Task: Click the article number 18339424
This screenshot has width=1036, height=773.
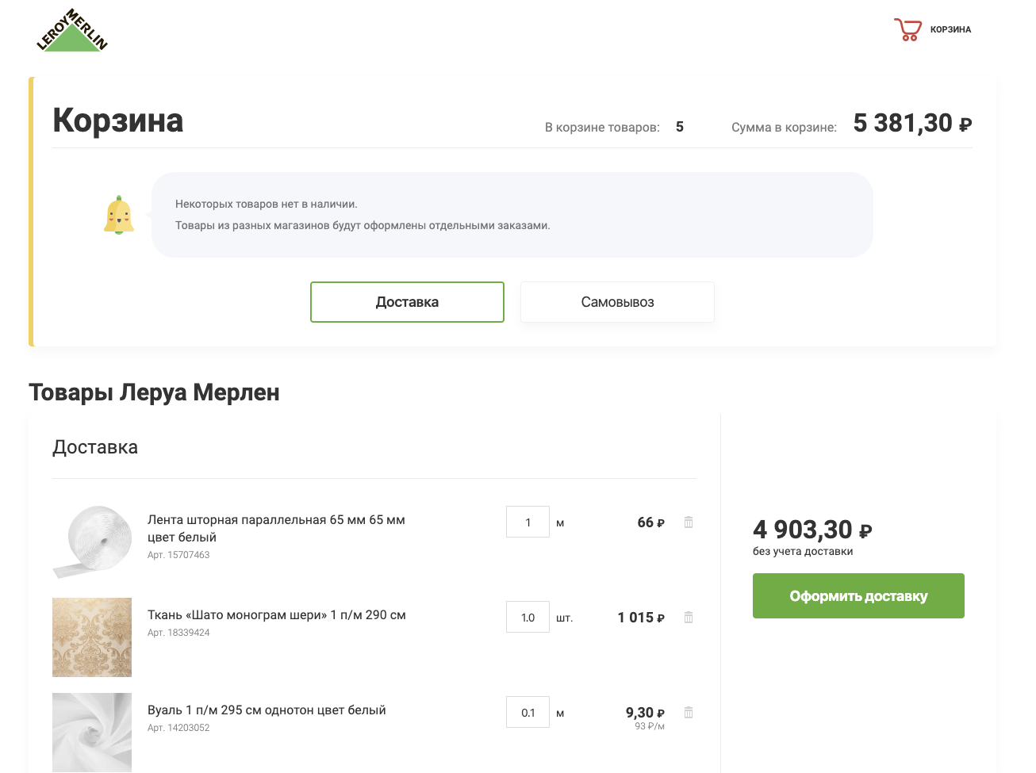Action: point(178,633)
